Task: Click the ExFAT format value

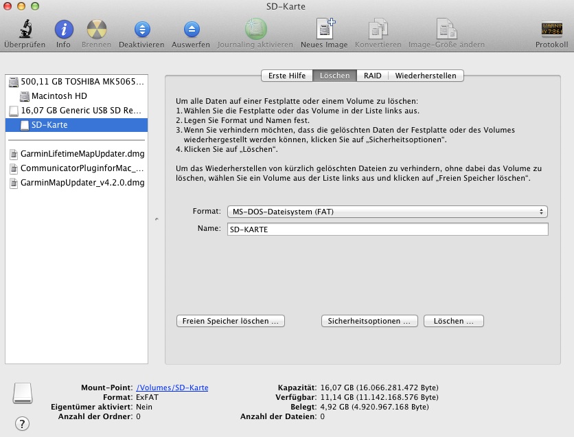Action: point(147,397)
